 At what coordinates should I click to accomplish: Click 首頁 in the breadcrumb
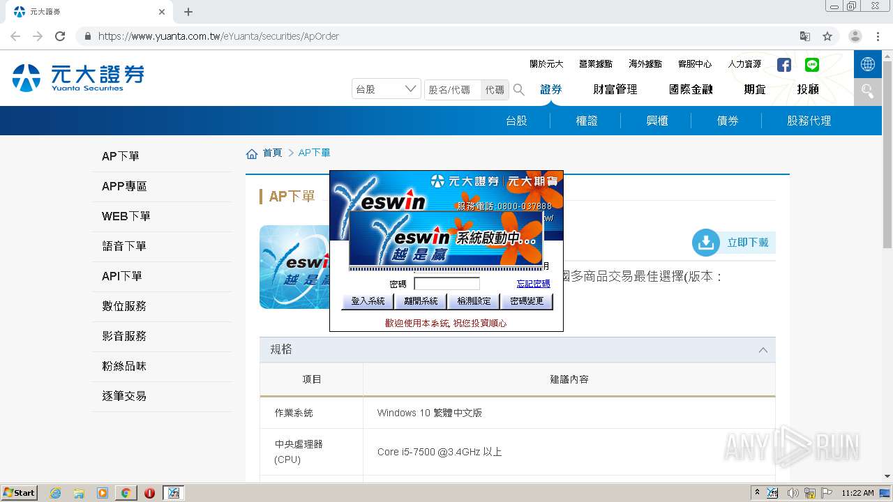click(272, 153)
